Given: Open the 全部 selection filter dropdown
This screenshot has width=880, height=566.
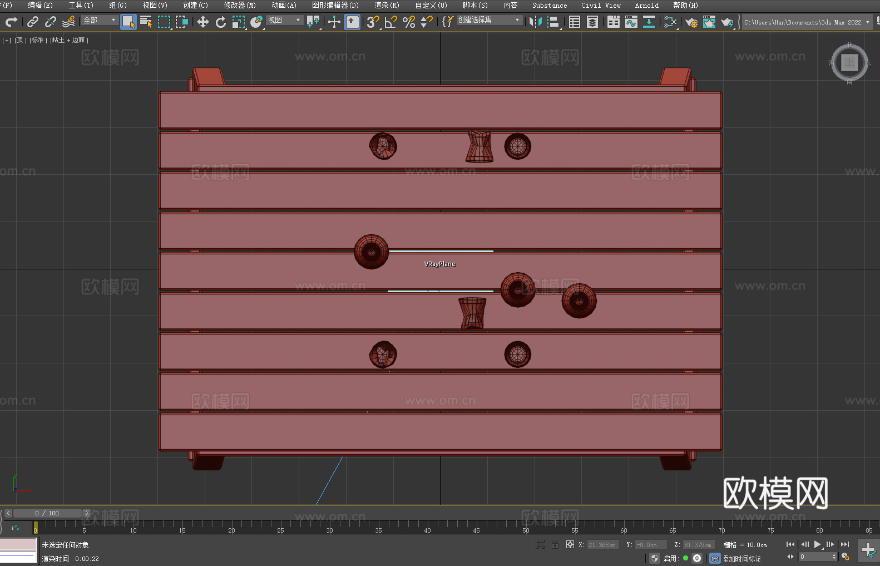Looking at the screenshot, I should [100, 20].
